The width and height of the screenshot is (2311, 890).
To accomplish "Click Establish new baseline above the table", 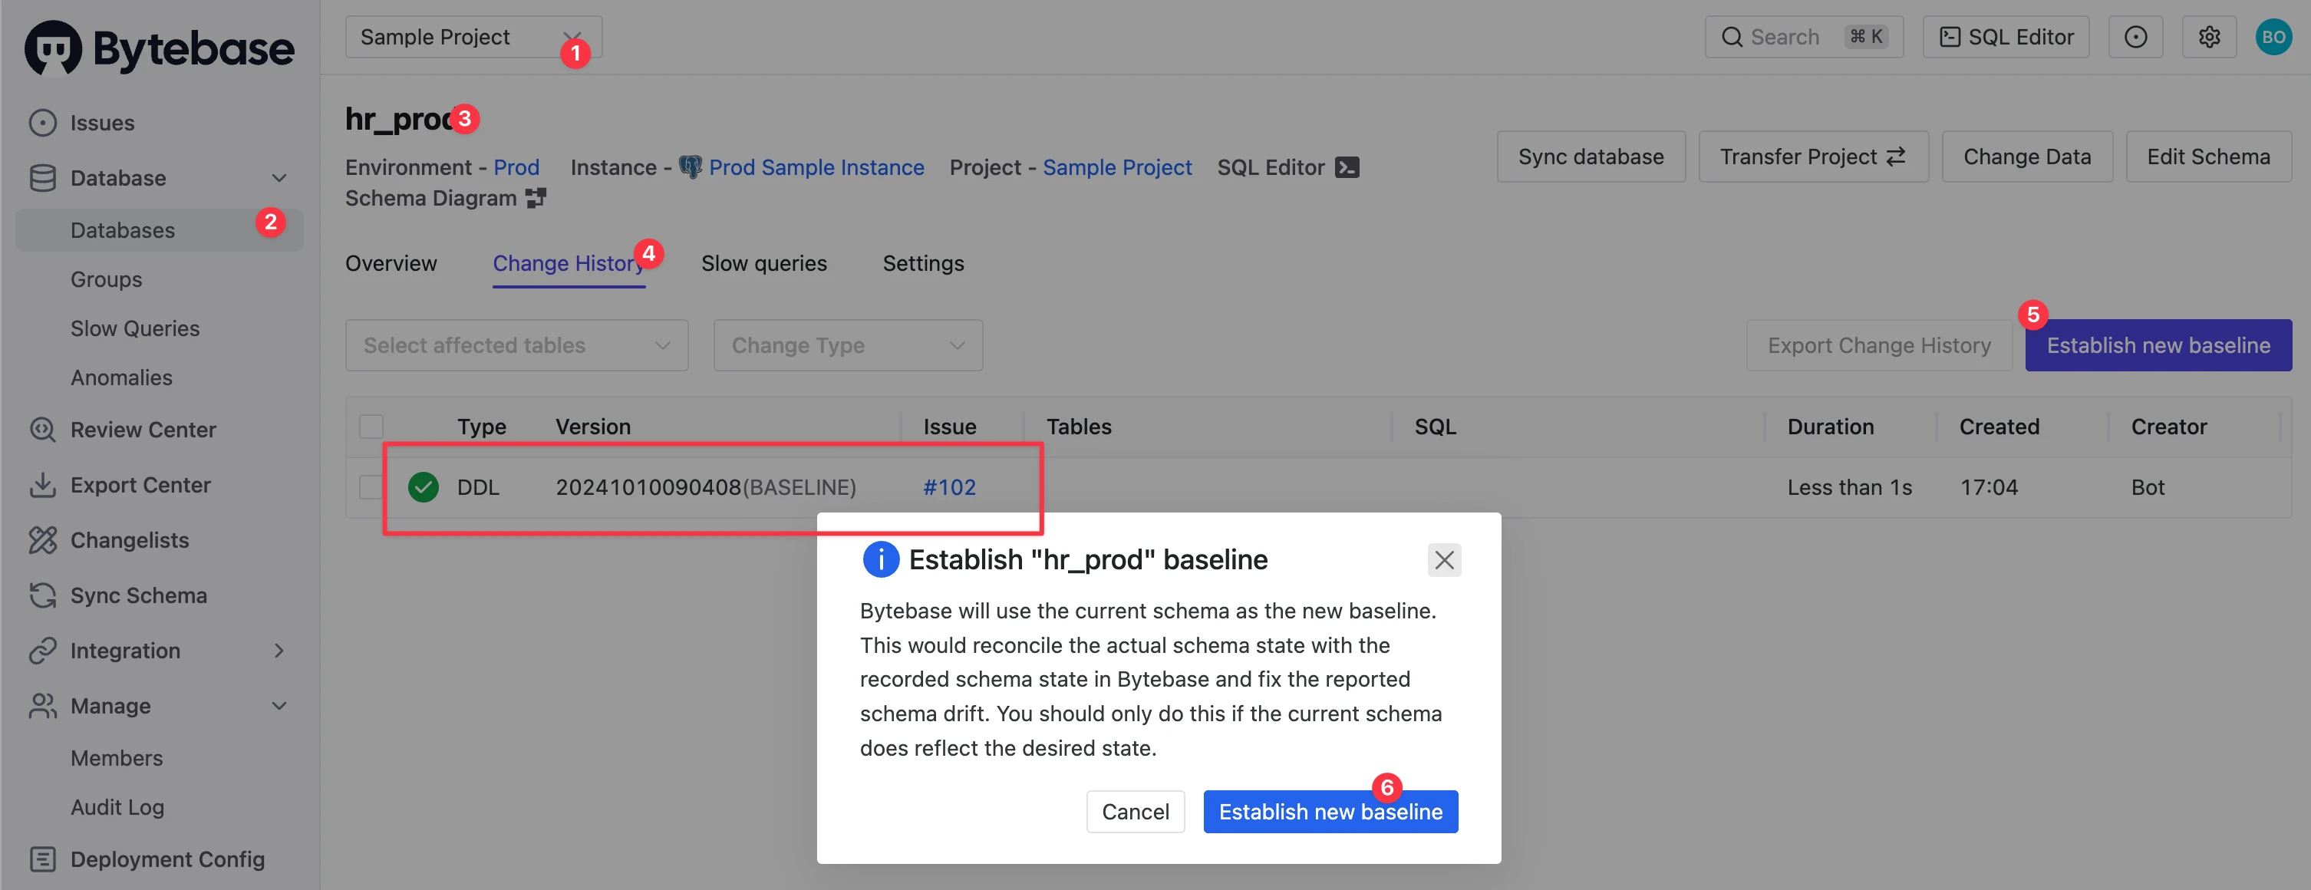I will tap(2158, 345).
